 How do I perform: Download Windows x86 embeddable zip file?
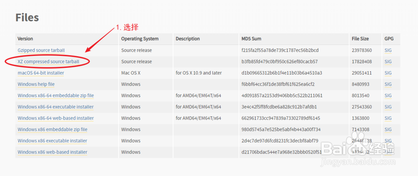(x=52, y=129)
